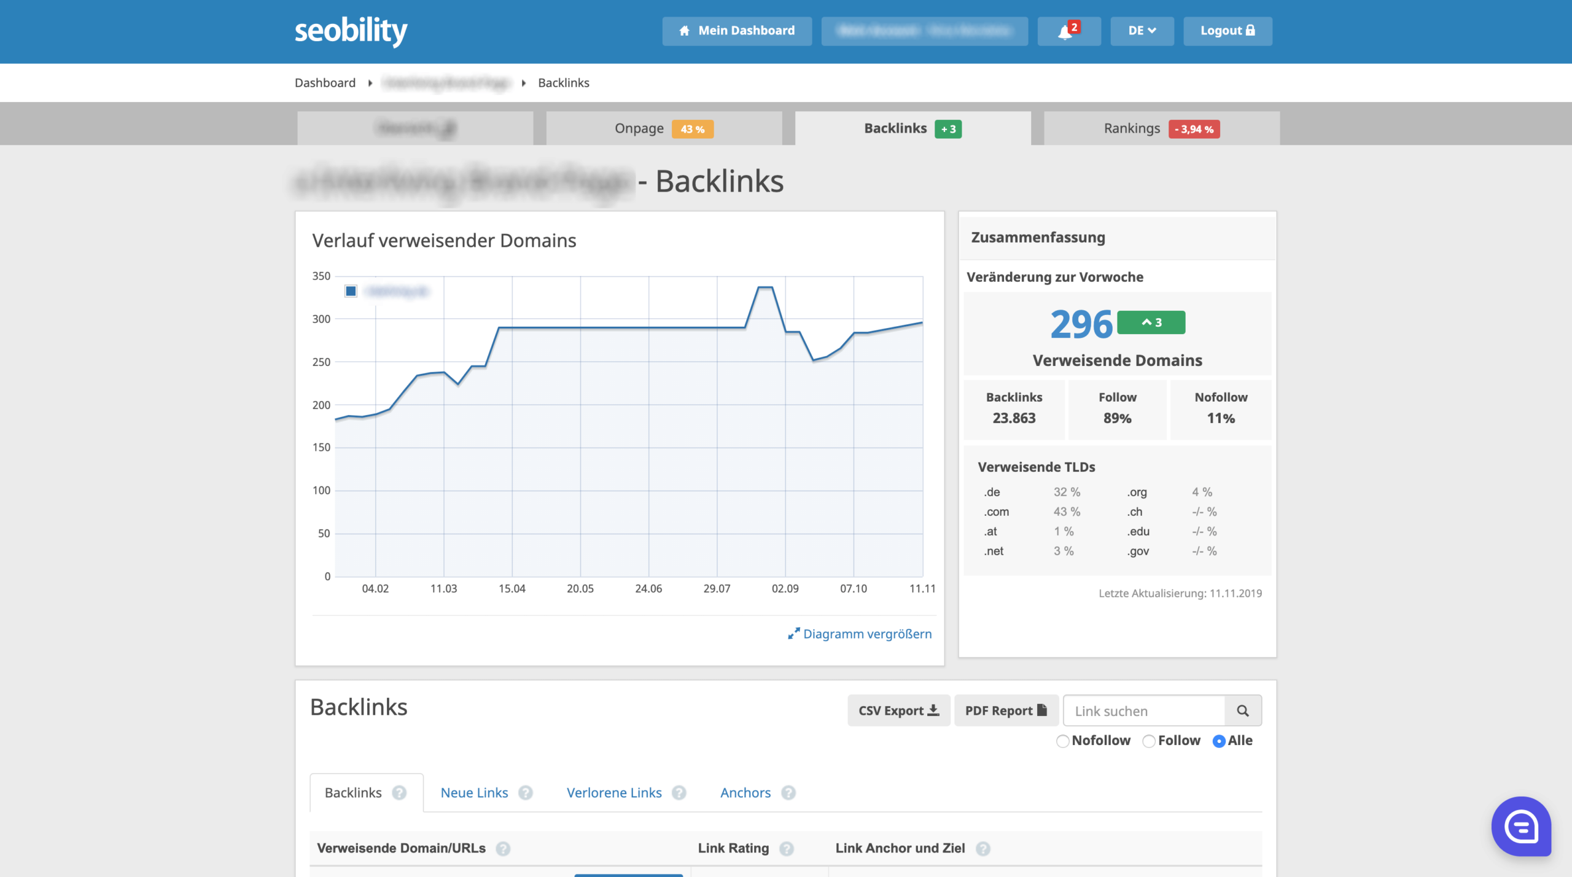Screen dimensions: 1572x877
Task: Click the green +3 change badge in summary
Action: click(x=1151, y=322)
